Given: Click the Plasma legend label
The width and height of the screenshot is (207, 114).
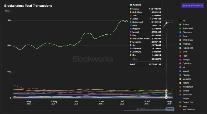Looking at the screenshot, I should click(186, 75).
